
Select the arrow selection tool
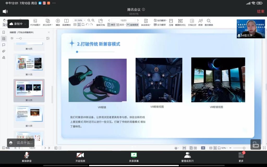[4, 25]
